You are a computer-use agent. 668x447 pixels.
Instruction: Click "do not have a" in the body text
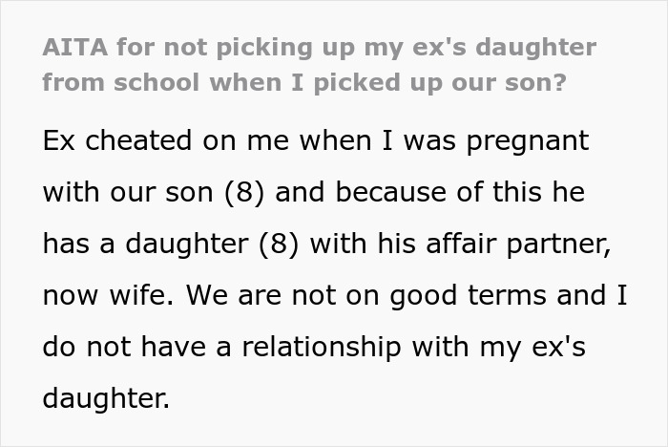[126, 346]
